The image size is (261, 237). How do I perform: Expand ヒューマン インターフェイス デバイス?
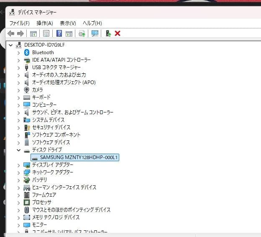point(19,188)
